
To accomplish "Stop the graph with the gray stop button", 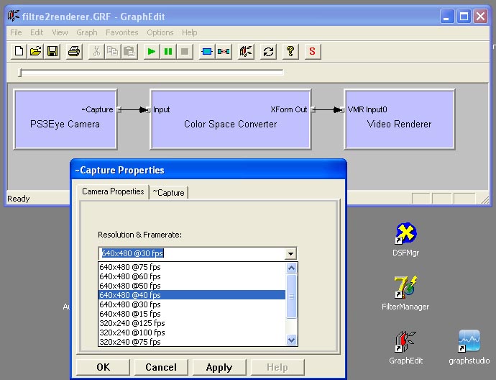I will (x=185, y=51).
